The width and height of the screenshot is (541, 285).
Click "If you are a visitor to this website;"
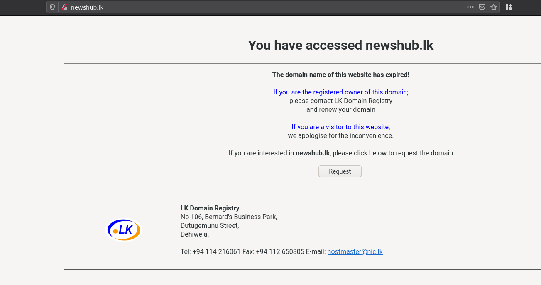coord(341,127)
